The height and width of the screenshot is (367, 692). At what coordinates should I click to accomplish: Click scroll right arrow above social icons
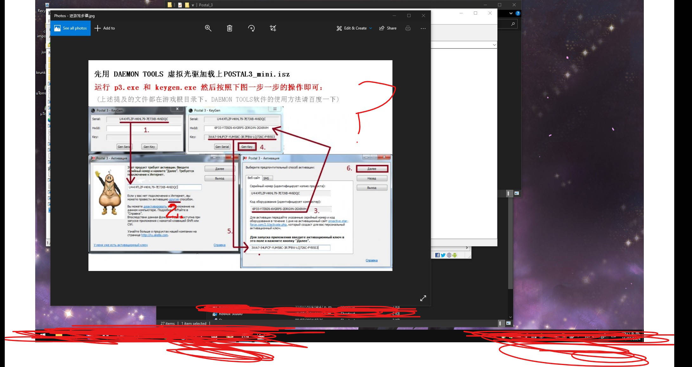(x=467, y=248)
